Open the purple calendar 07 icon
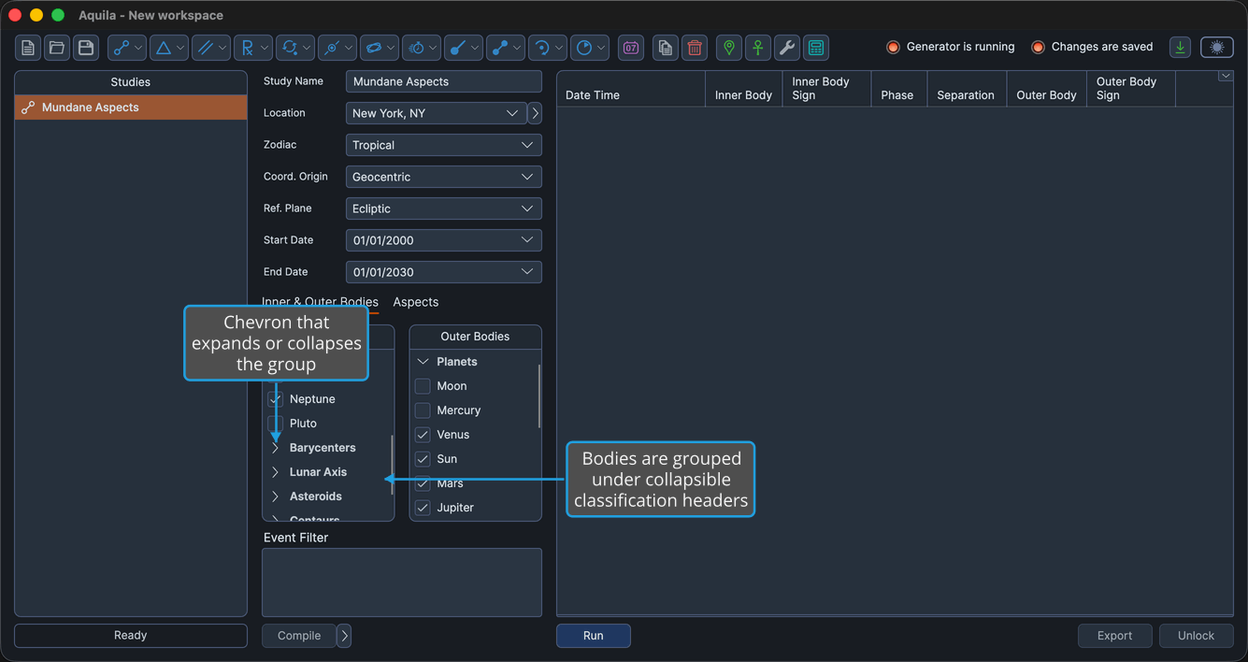This screenshot has height=662, width=1248. pyautogui.click(x=631, y=48)
